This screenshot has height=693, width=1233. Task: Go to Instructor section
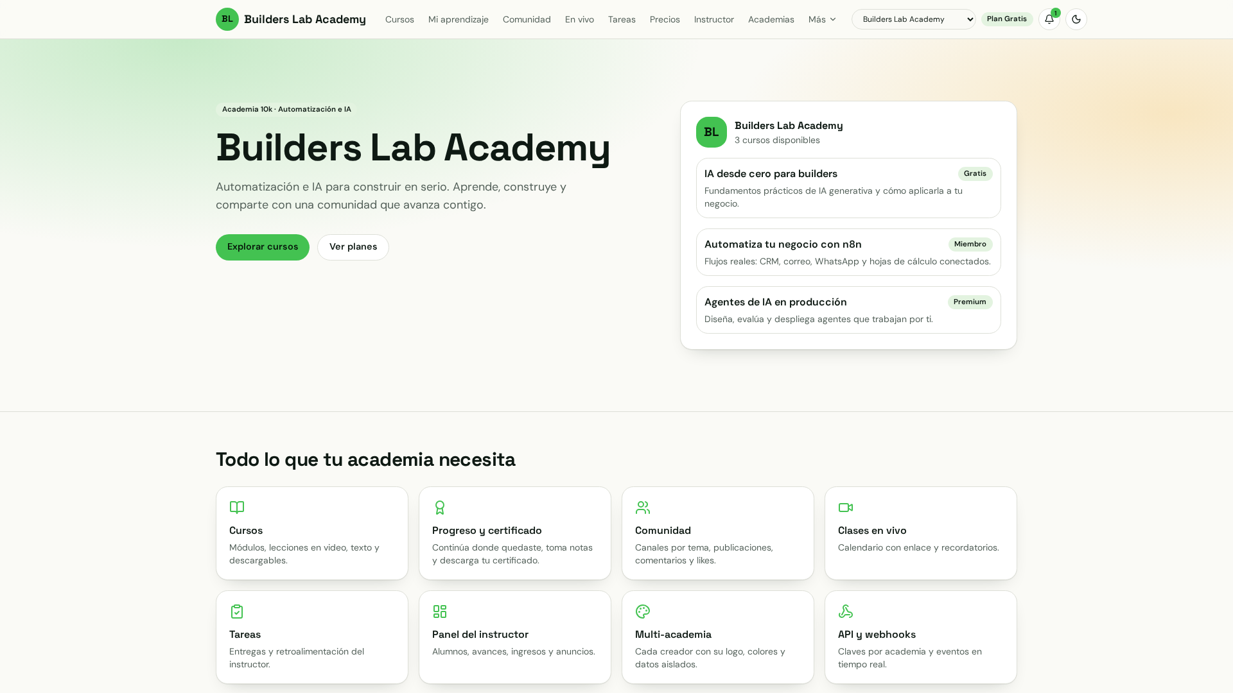[x=713, y=19]
